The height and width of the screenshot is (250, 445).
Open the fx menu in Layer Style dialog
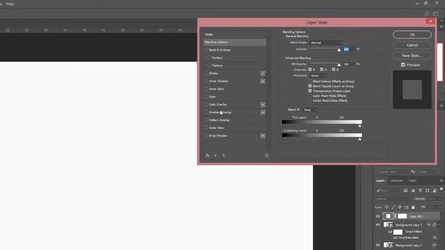click(x=207, y=156)
